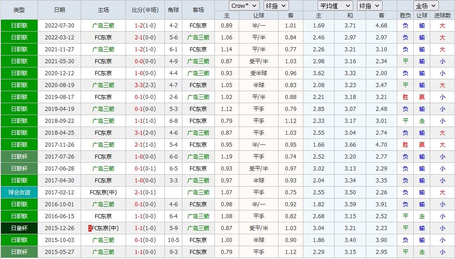Click the 进球数 column header
Viewport: 455px width, 259px height.
click(x=442, y=16)
